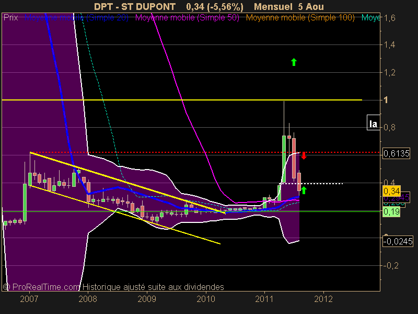Select the yellow horizontal line at level 1
The image size is (418, 314).
[182, 100]
